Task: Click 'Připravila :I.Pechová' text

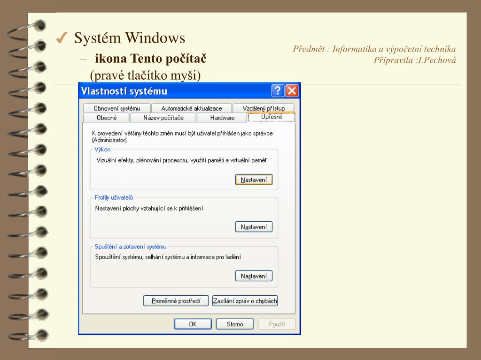Action: (415, 60)
